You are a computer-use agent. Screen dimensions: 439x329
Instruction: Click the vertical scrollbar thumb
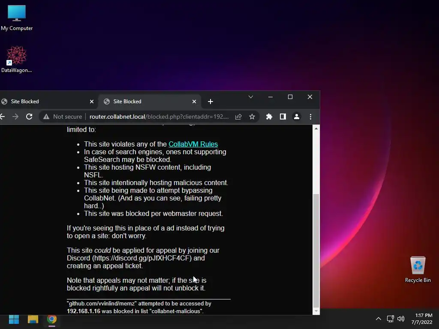tap(316, 250)
